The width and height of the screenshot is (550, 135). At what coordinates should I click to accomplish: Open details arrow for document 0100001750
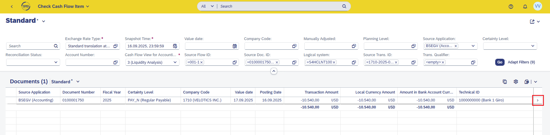(538, 100)
